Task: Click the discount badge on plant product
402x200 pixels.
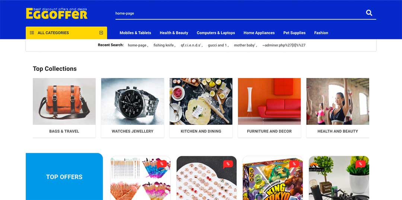Action: (x=360, y=164)
